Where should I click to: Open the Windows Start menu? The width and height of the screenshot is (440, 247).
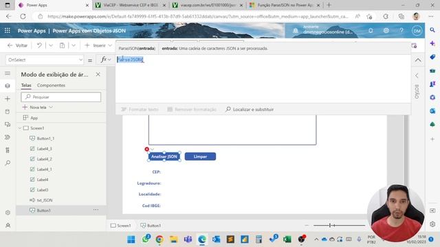[x=131, y=239]
